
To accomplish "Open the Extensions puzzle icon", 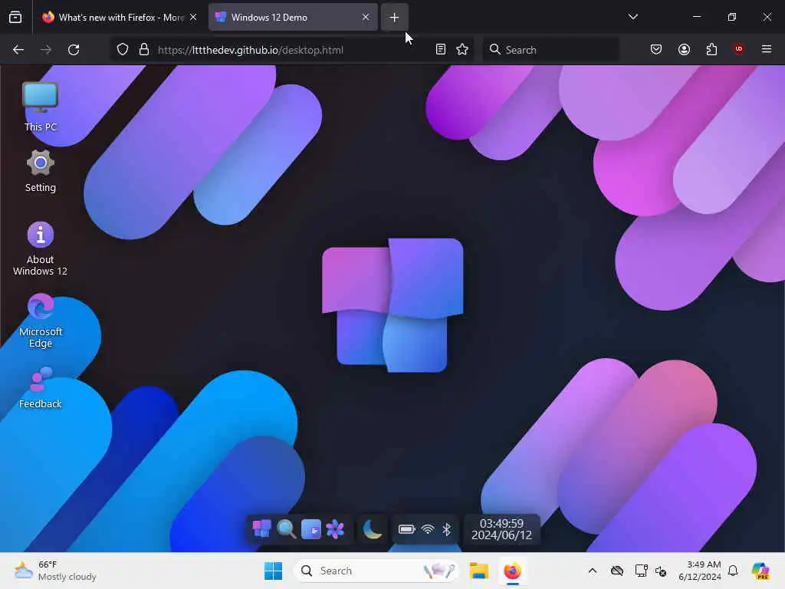I will pos(711,50).
